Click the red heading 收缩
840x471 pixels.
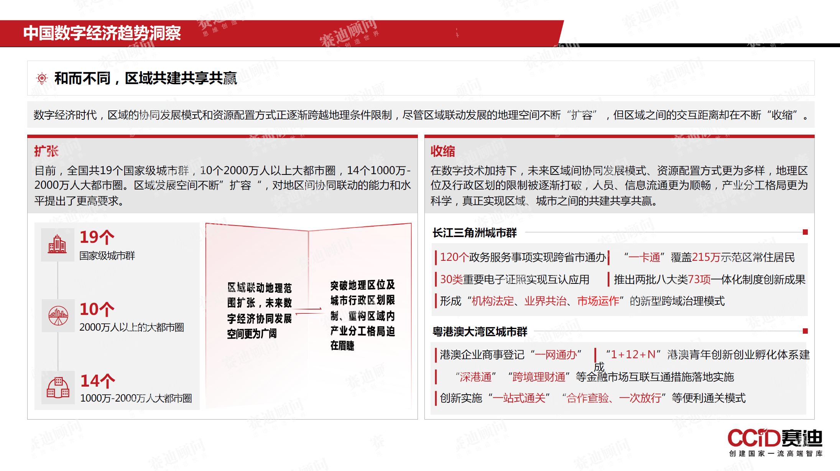(x=442, y=151)
